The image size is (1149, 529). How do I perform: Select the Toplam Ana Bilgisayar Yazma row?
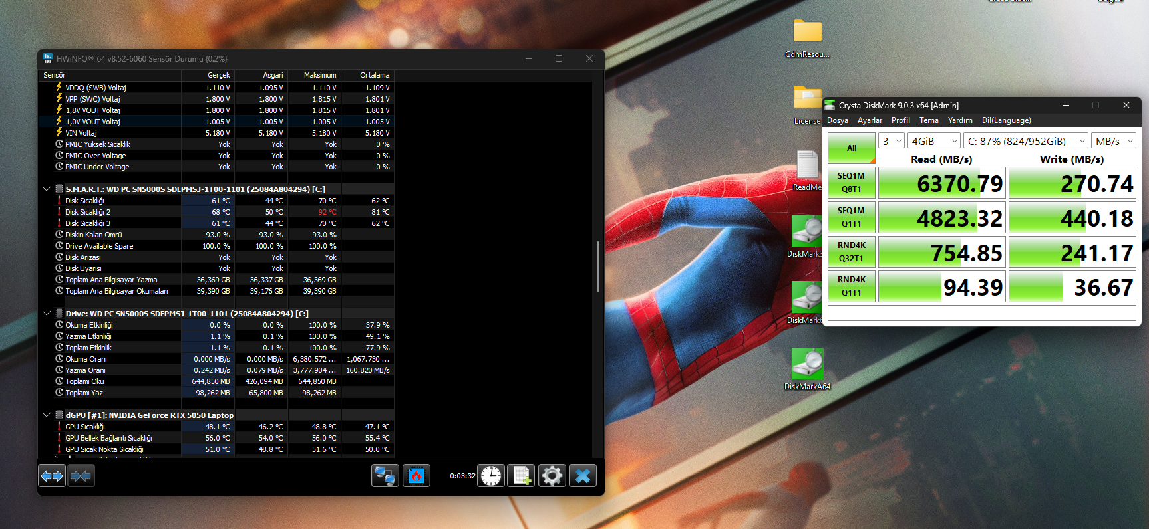pos(216,280)
